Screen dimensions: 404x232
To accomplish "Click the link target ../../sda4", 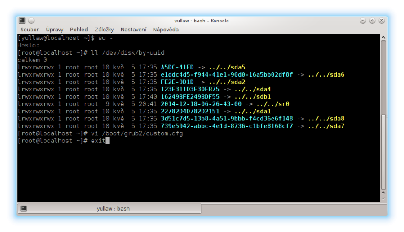I will 253,89.
